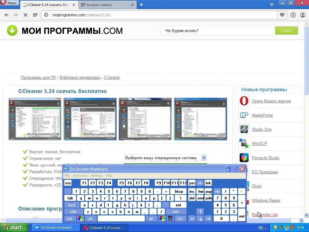Click the security shield tray icon
The height and width of the screenshot is (232, 309).
tap(276, 227)
